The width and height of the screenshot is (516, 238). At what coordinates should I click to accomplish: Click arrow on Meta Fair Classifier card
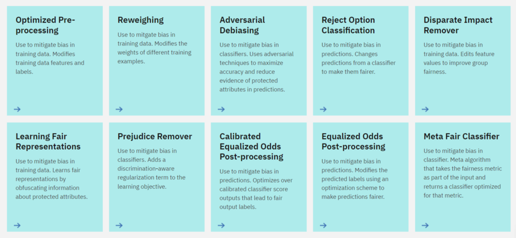click(425, 225)
